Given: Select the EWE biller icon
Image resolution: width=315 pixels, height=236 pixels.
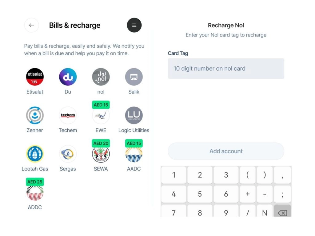Looking at the screenshot, I should coord(101,116).
